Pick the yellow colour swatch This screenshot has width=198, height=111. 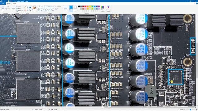click(90, 6)
